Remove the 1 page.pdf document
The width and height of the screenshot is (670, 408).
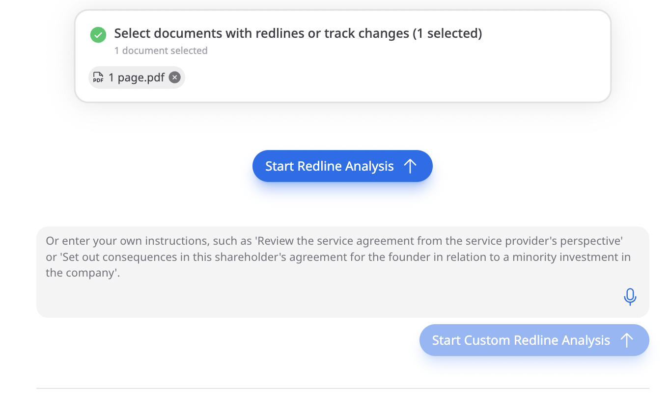(174, 77)
